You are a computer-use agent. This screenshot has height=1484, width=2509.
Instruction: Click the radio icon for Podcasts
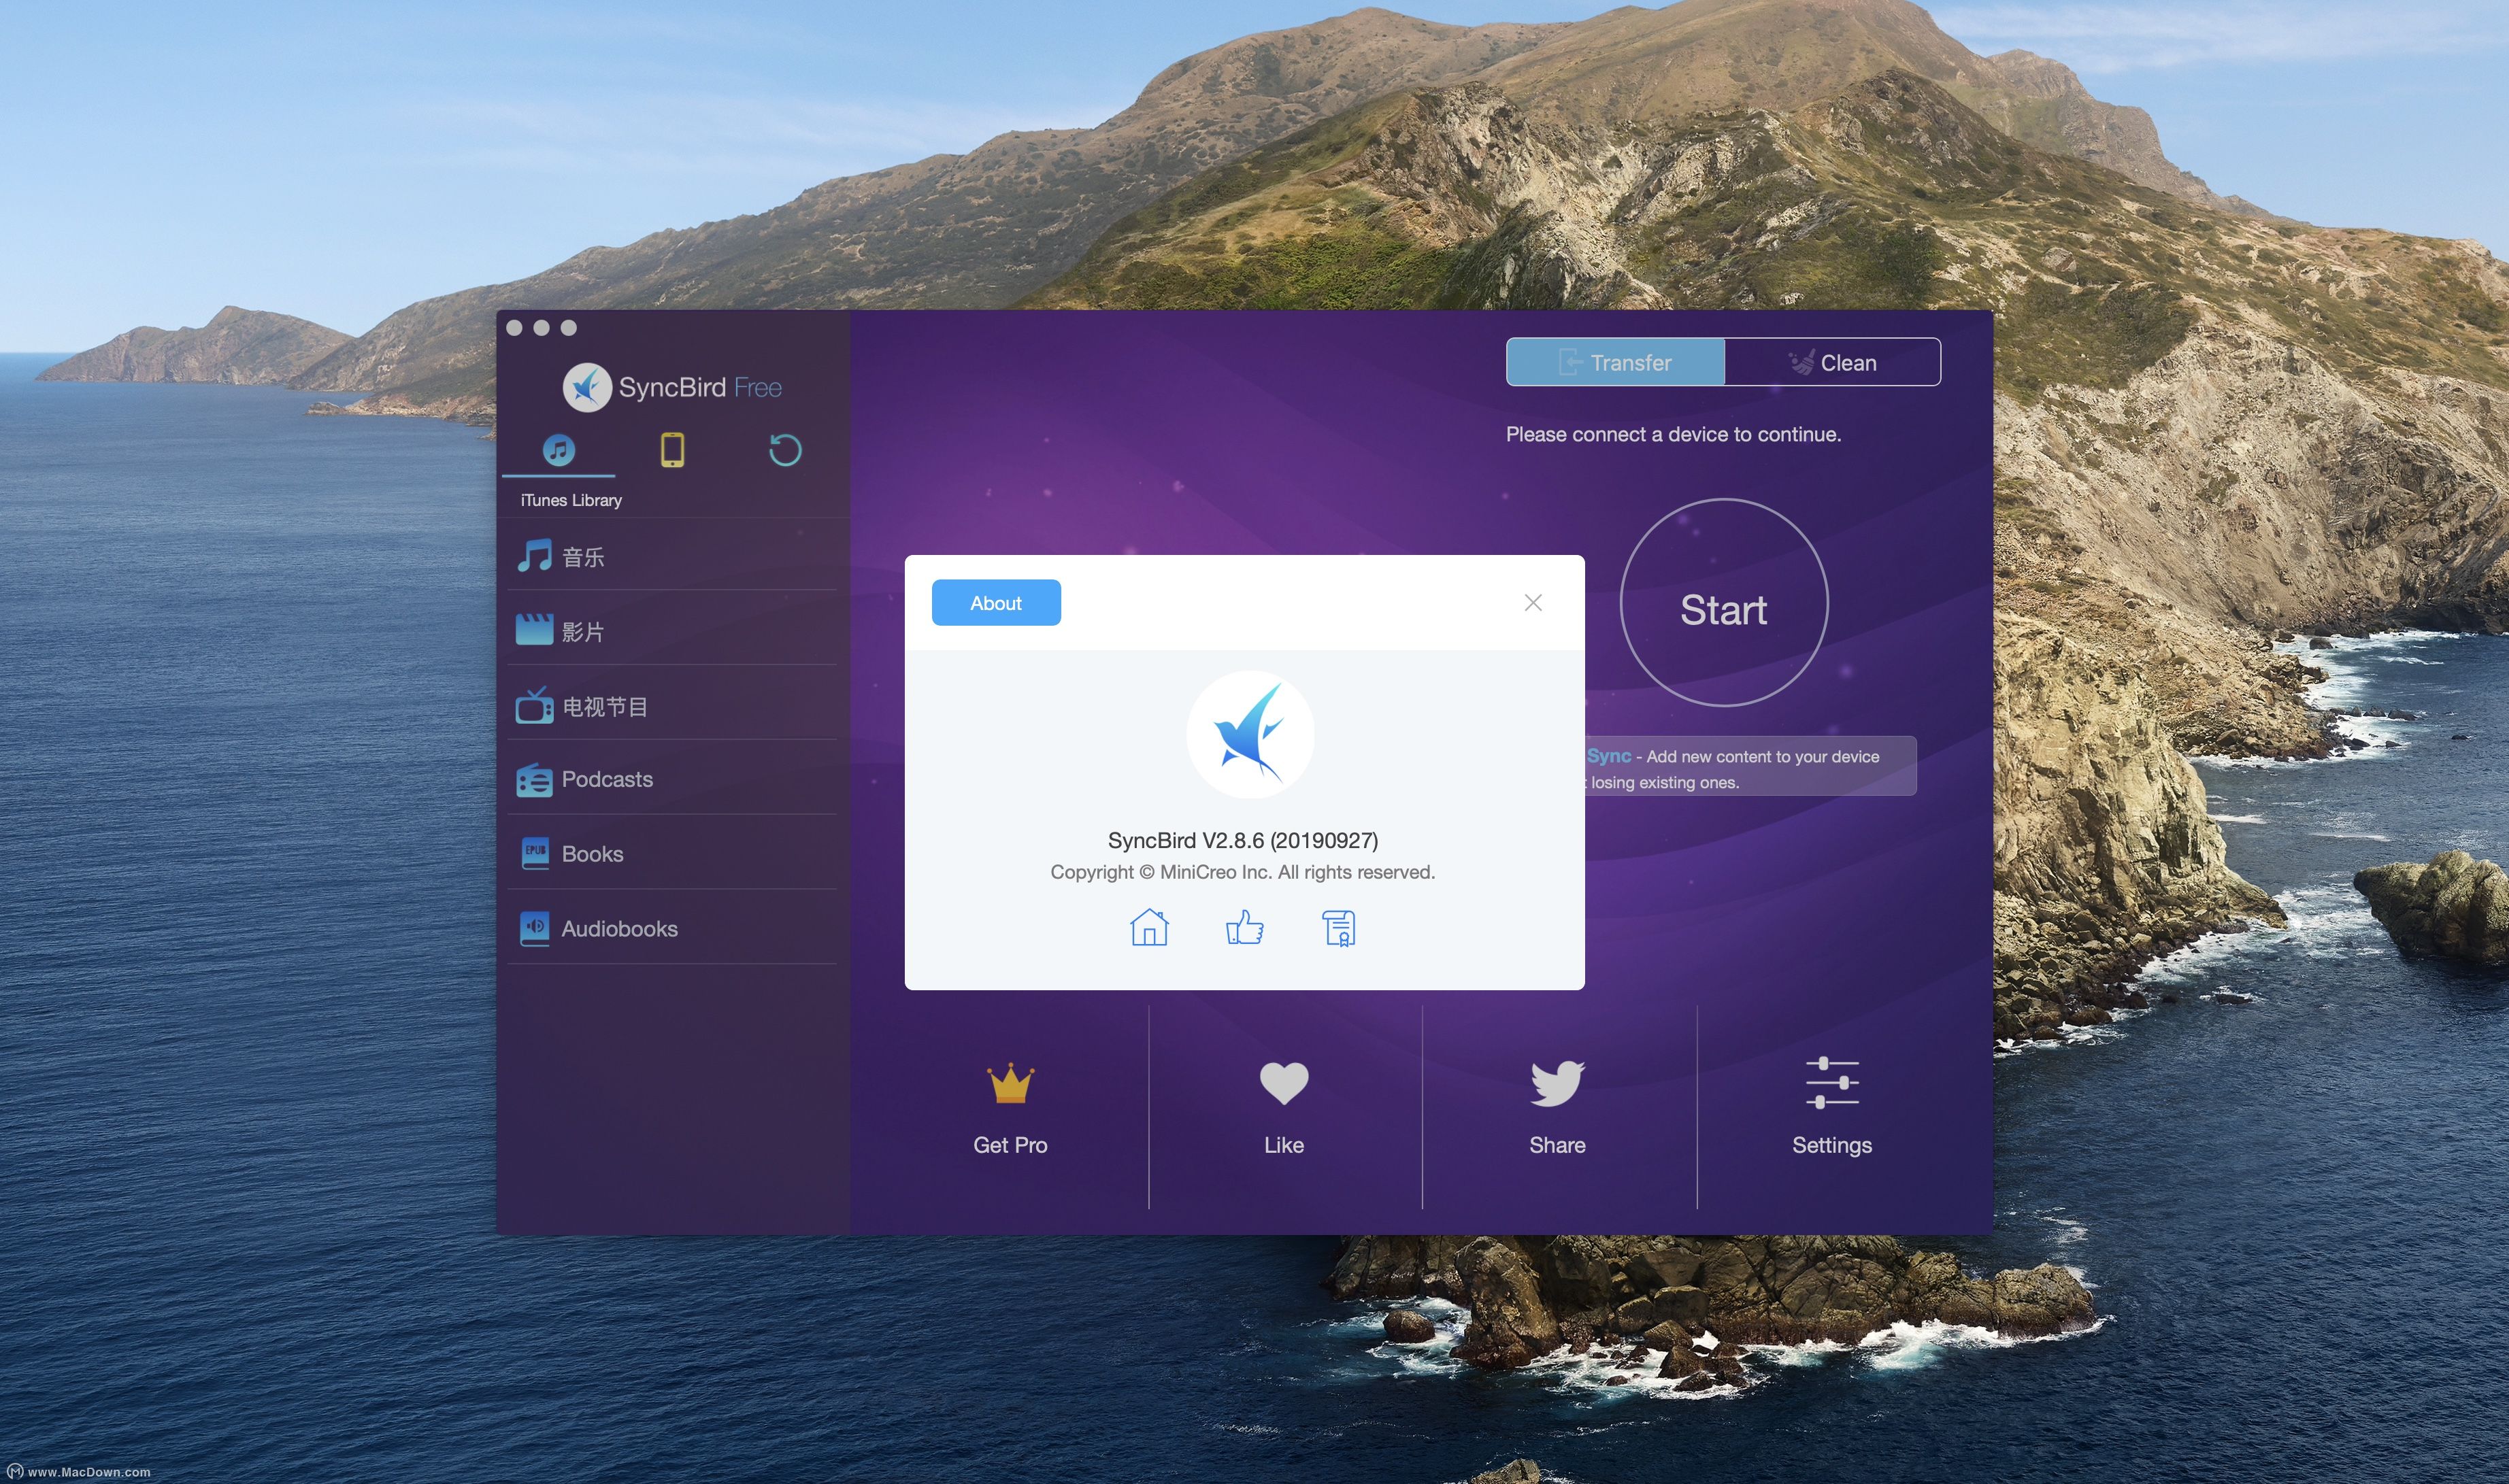[x=534, y=780]
